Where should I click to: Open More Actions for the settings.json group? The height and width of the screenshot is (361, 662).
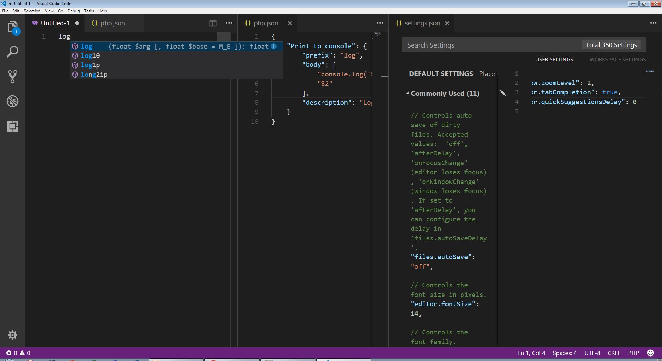click(653, 23)
